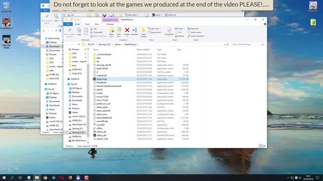Click Cut in the Dead Rising 4 Clipboard group
Screen dimensions: 323x181
click(93, 29)
